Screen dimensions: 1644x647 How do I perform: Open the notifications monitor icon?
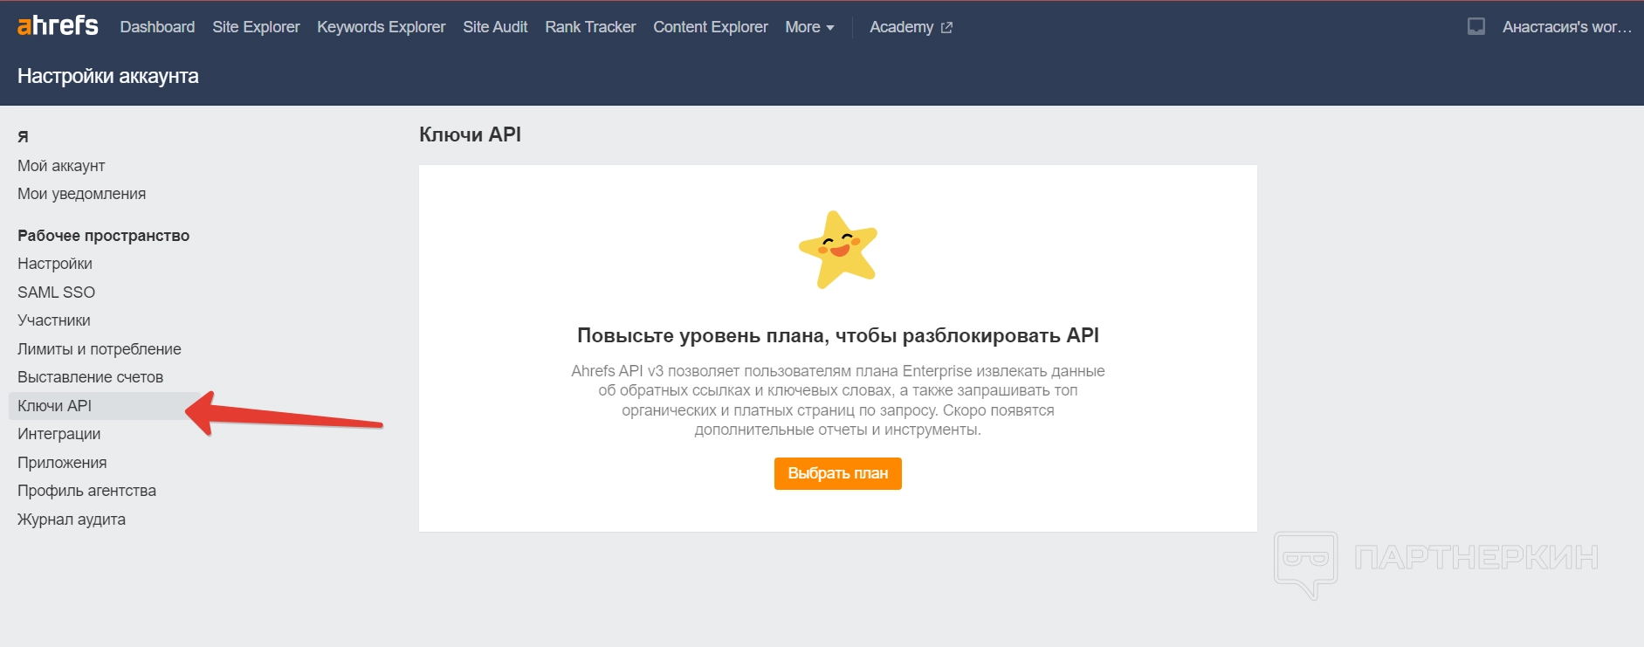pyautogui.click(x=1476, y=27)
